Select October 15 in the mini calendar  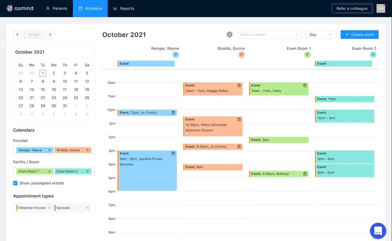(x=43, y=89)
